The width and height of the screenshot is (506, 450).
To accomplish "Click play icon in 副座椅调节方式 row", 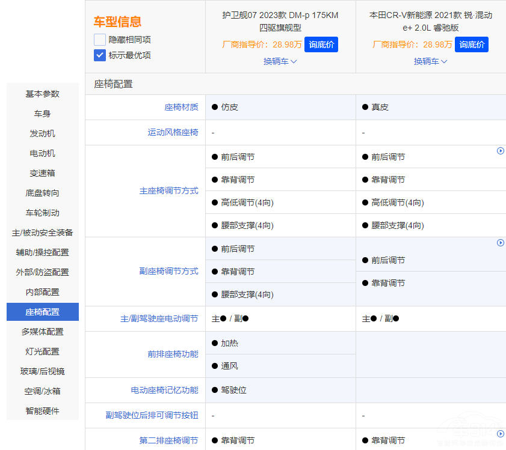I will click(500, 243).
